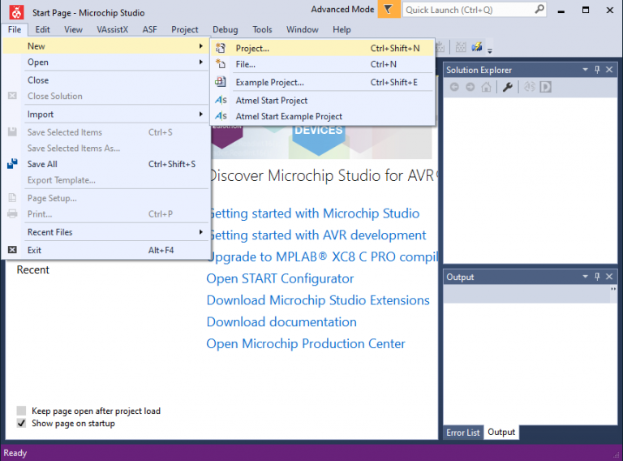
Task: Click the Atmel Start Project icon
Action: tap(221, 101)
